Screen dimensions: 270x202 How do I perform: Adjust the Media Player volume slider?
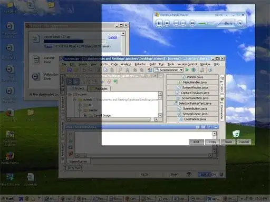pyautogui.click(x=207, y=23)
